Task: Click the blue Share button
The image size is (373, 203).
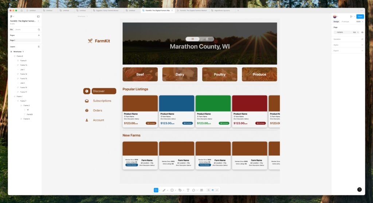Action: tap(360, 16)
